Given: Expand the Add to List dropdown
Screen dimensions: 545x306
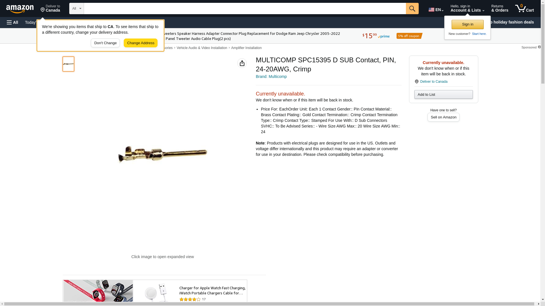Looking at the screenshot, I should pos(443,94).
